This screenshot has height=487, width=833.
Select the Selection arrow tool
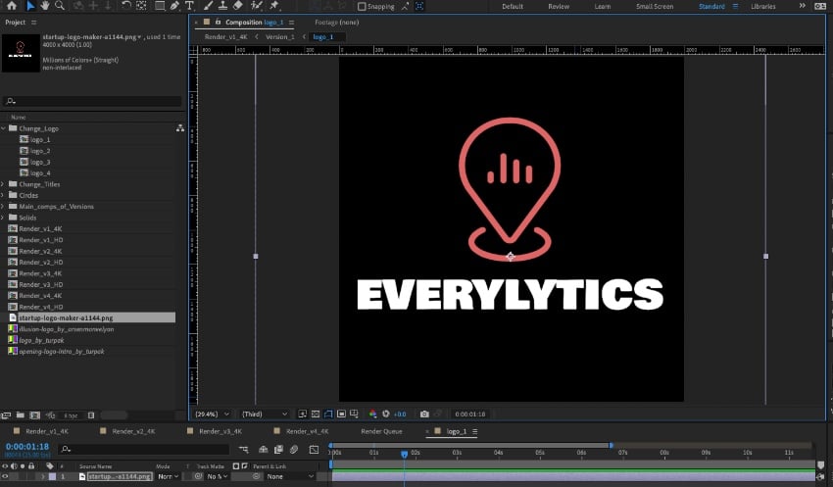30,6
